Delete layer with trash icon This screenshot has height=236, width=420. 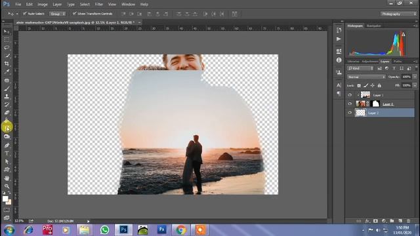pyautogui.click(x=408, y=221)
